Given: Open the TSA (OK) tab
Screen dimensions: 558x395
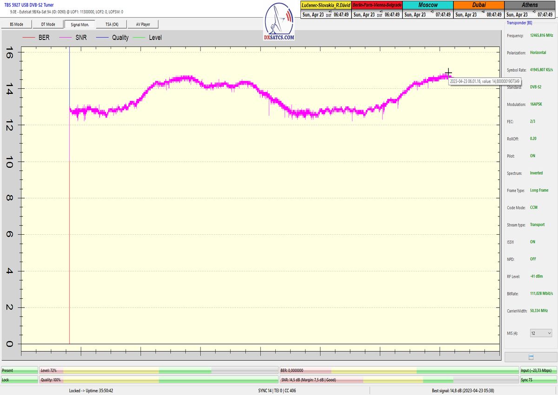Looking at the screenshot, I should [x=112, y=24].
